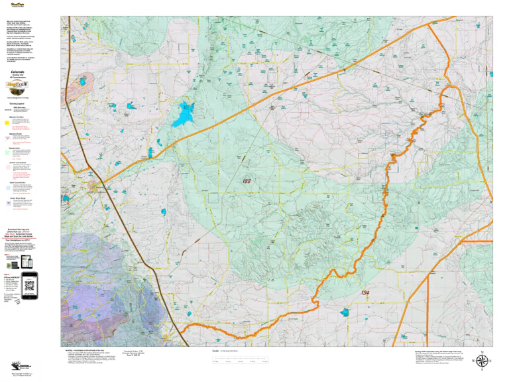Click the round HuntData emblem under Colorado
Screen dimensions: 509x382
tap(17, 88)
